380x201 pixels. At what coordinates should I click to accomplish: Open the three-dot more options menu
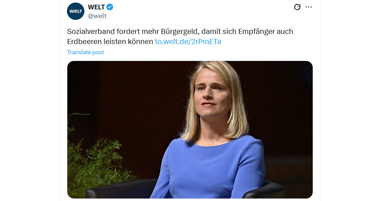click(309, 7)
